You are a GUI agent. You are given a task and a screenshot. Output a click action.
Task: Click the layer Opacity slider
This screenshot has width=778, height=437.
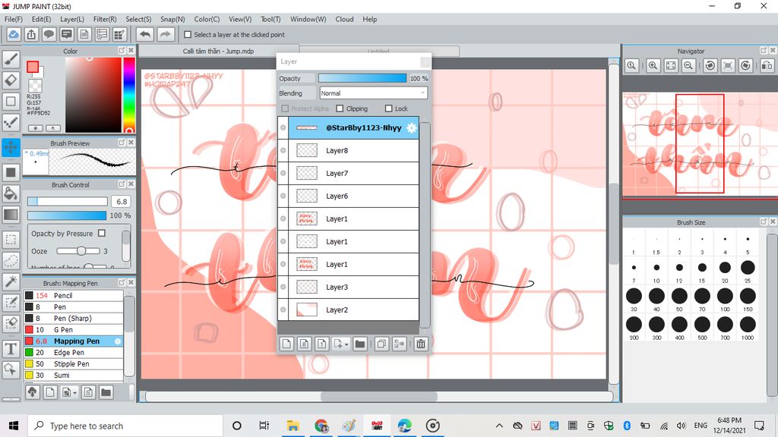pyautogui.click(x=362, y=78)
